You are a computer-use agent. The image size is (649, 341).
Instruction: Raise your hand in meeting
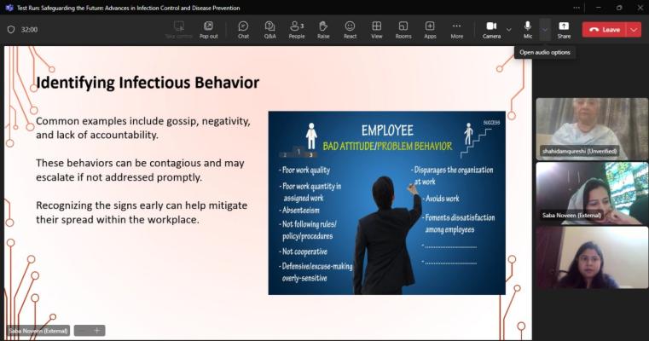[x=323, y=29]
